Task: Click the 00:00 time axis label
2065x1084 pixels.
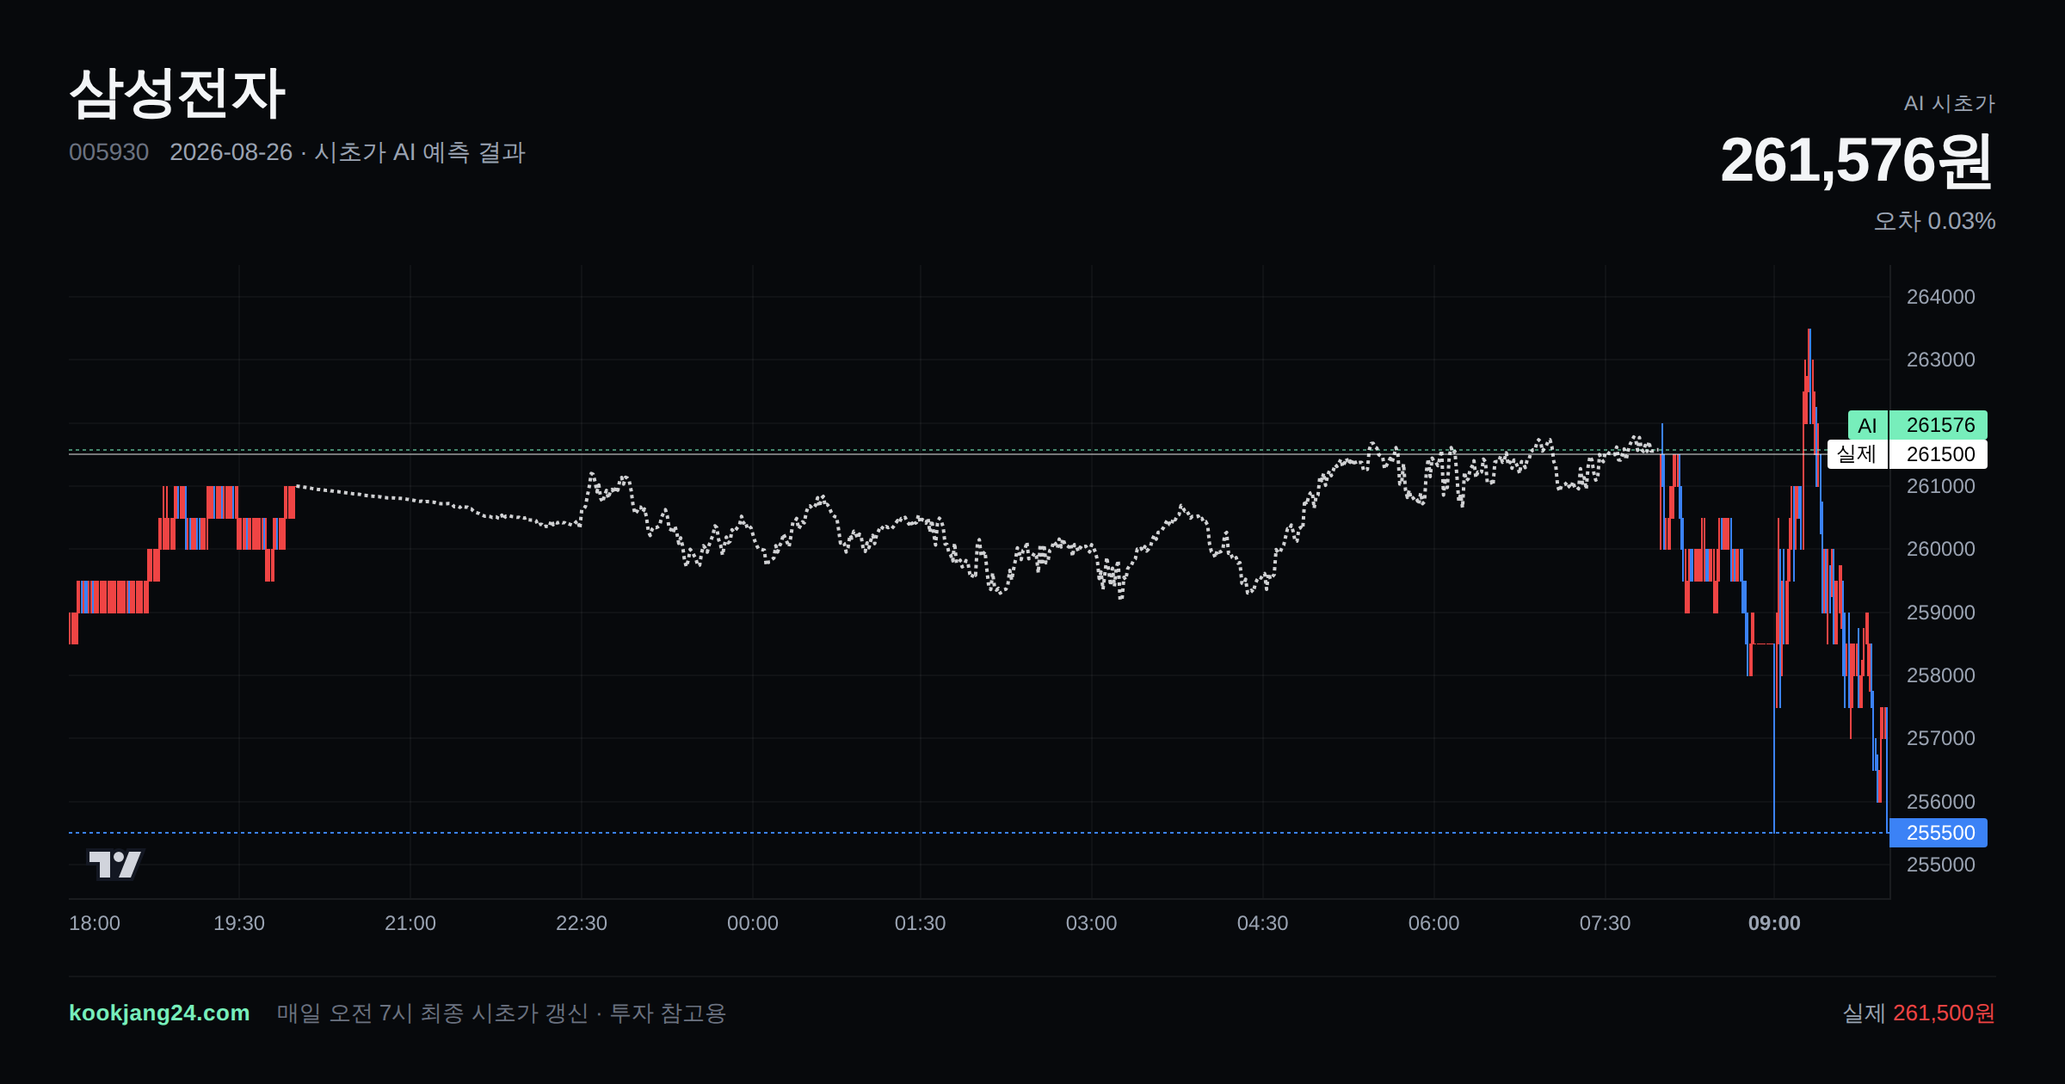Action: 753,923
